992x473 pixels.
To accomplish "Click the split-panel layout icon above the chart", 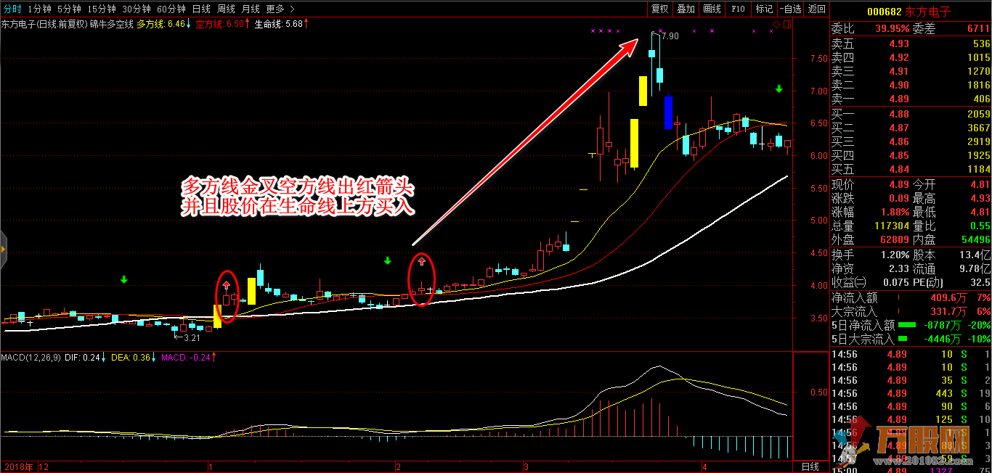I will pyautogui.click(x=786, y=25).
